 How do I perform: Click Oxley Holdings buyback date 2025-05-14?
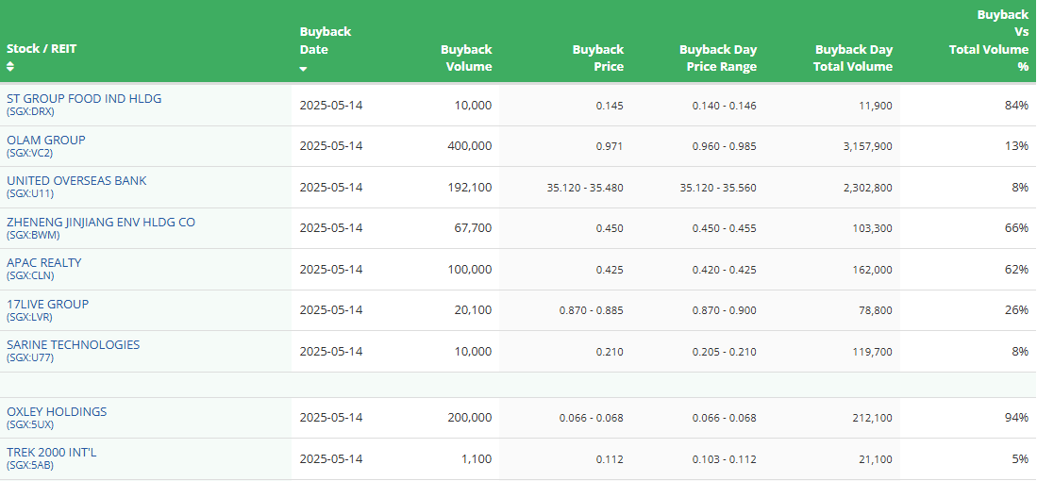[x=331, y=418]
